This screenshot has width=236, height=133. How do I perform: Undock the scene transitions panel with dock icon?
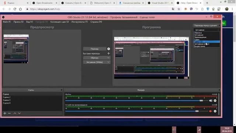(x=219, y=25)
